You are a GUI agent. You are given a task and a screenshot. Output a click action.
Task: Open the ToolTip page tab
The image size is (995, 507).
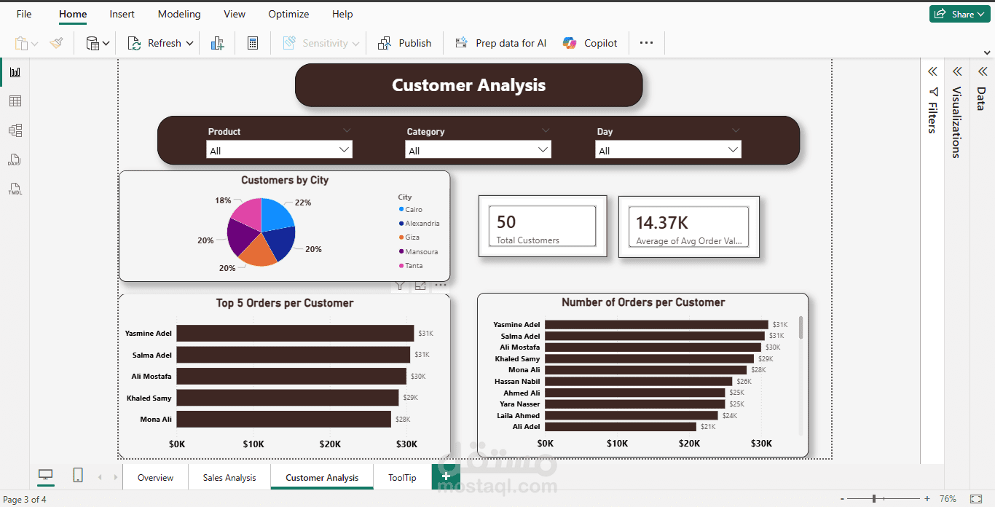402,477
